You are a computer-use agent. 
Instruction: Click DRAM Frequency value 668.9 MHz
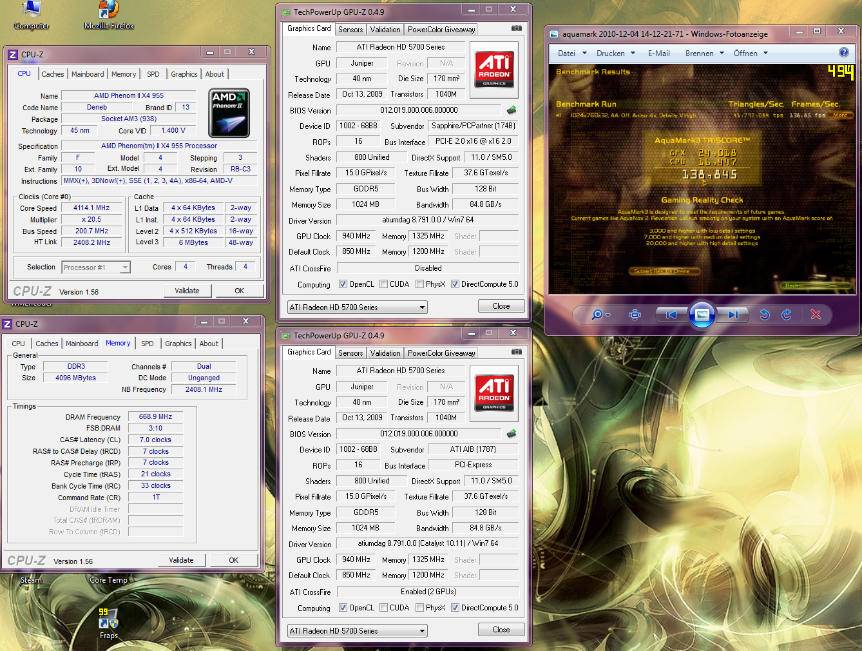155,416
